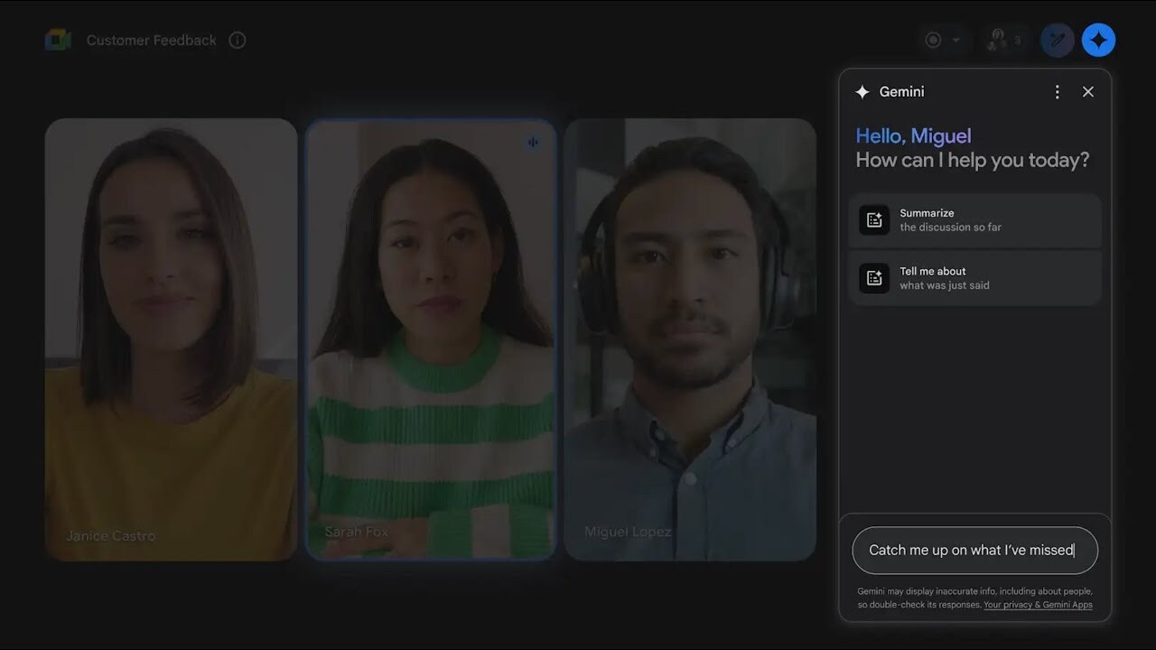This screenshot has width=1156, height=650.
Task: Close the Gemini side panel
Action: pyautogui.click(x=1088, y=91)
